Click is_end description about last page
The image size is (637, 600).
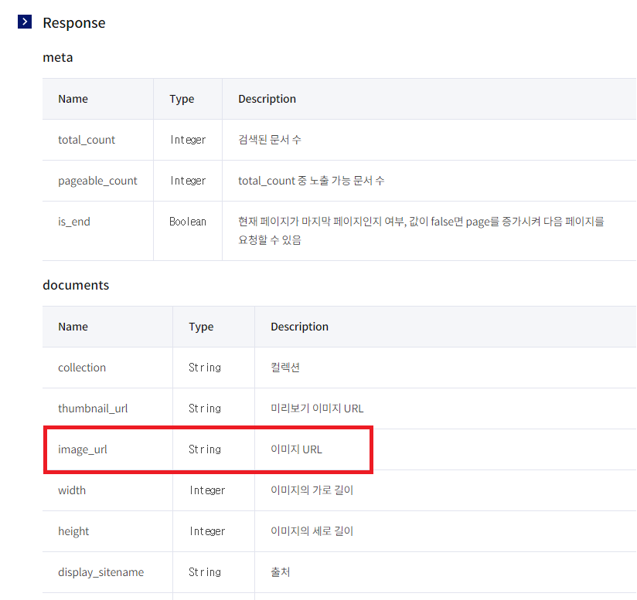(421, 231)
